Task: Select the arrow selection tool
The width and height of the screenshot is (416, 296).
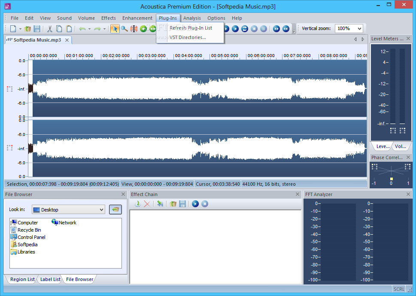Action: tap(115, 28)
